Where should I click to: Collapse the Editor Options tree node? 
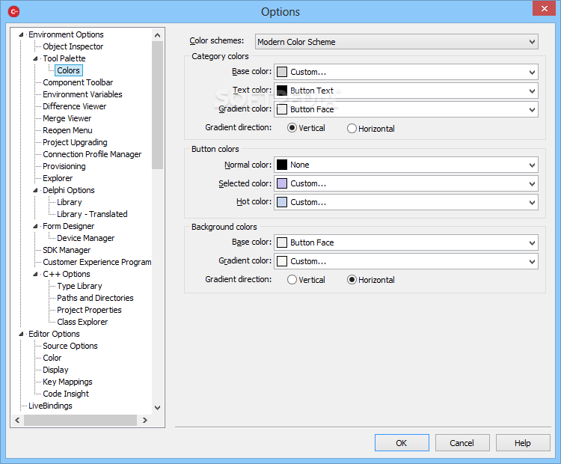click(x=21, y=334)
